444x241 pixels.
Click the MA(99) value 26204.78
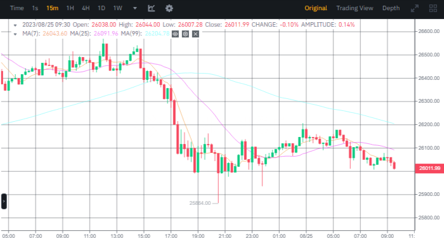pos(157,34)
